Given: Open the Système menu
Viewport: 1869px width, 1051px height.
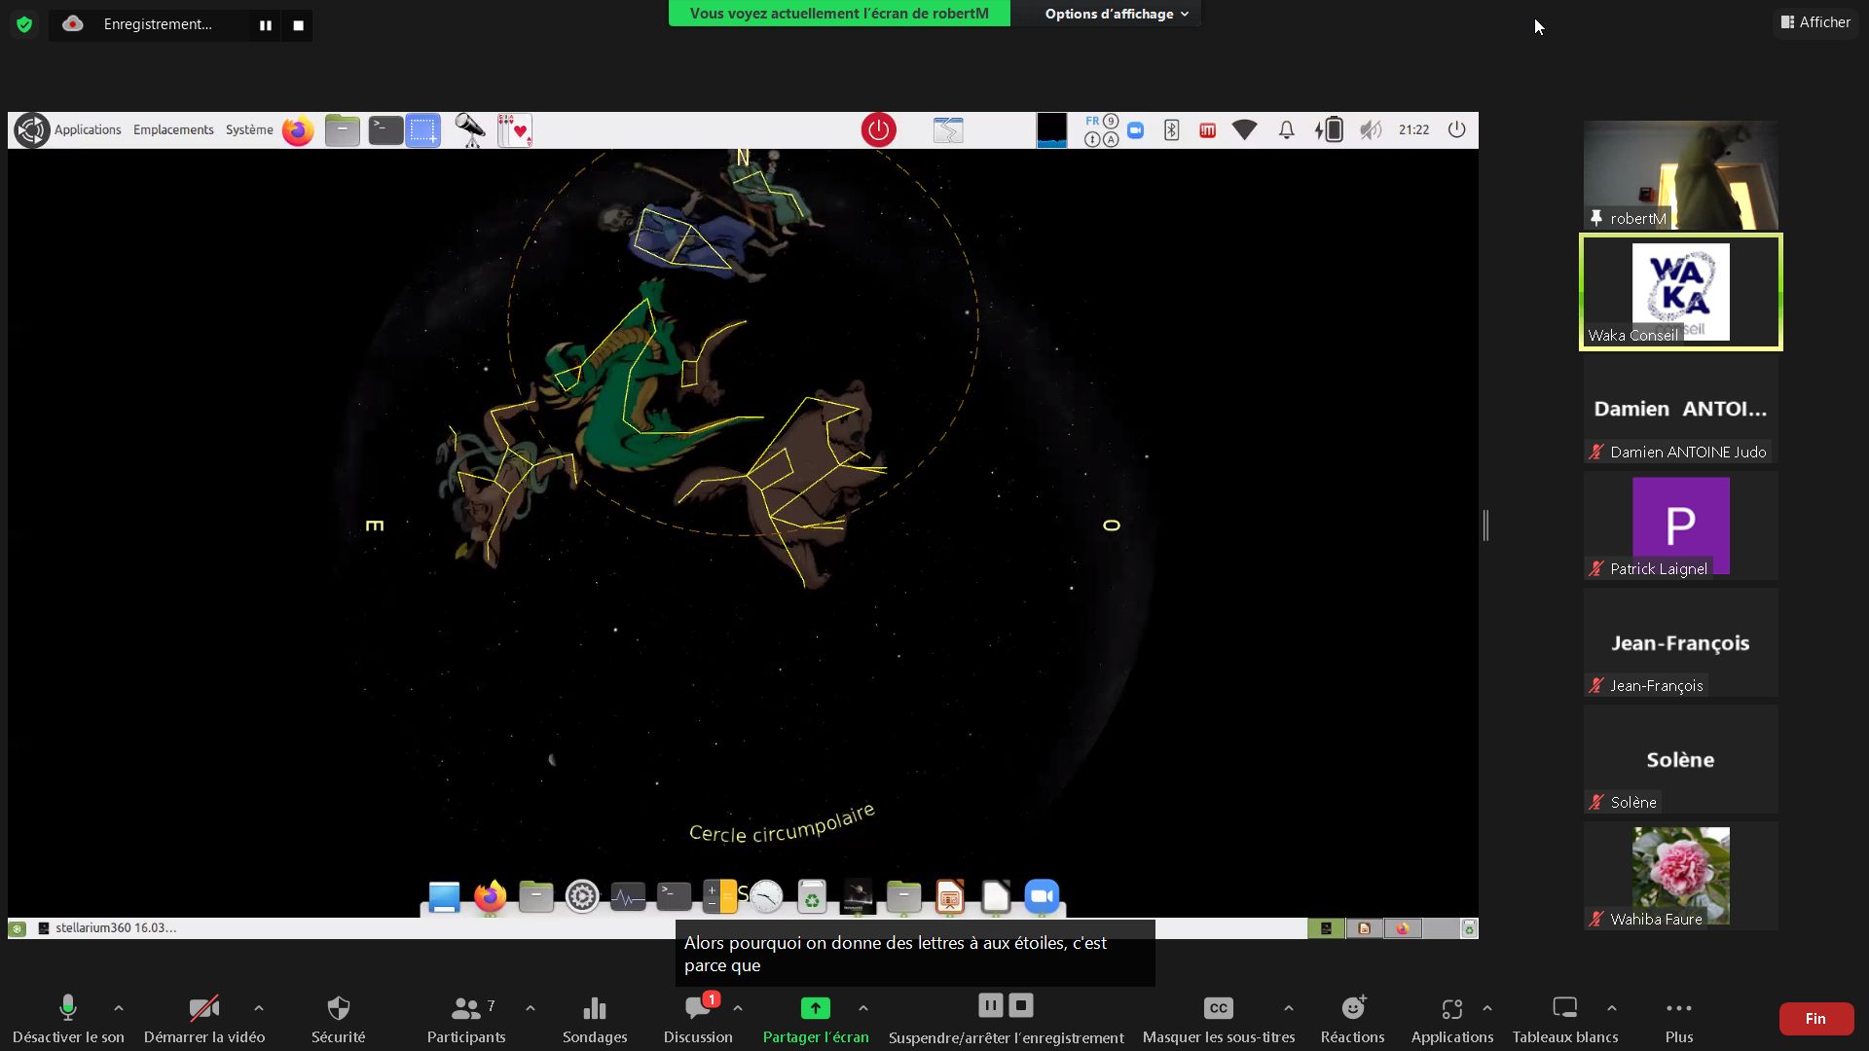Looking at the screenshot, I should pos(249,129).
